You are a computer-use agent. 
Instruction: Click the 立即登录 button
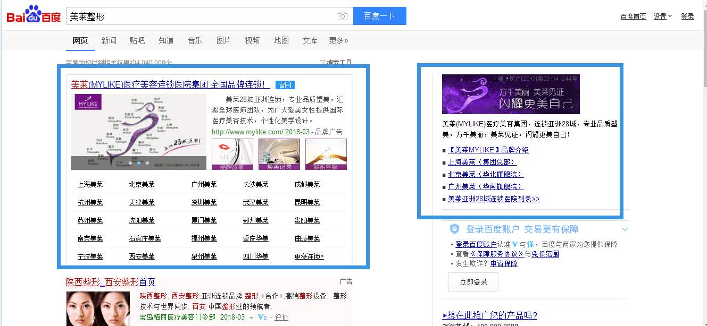(x=473, y=282)
